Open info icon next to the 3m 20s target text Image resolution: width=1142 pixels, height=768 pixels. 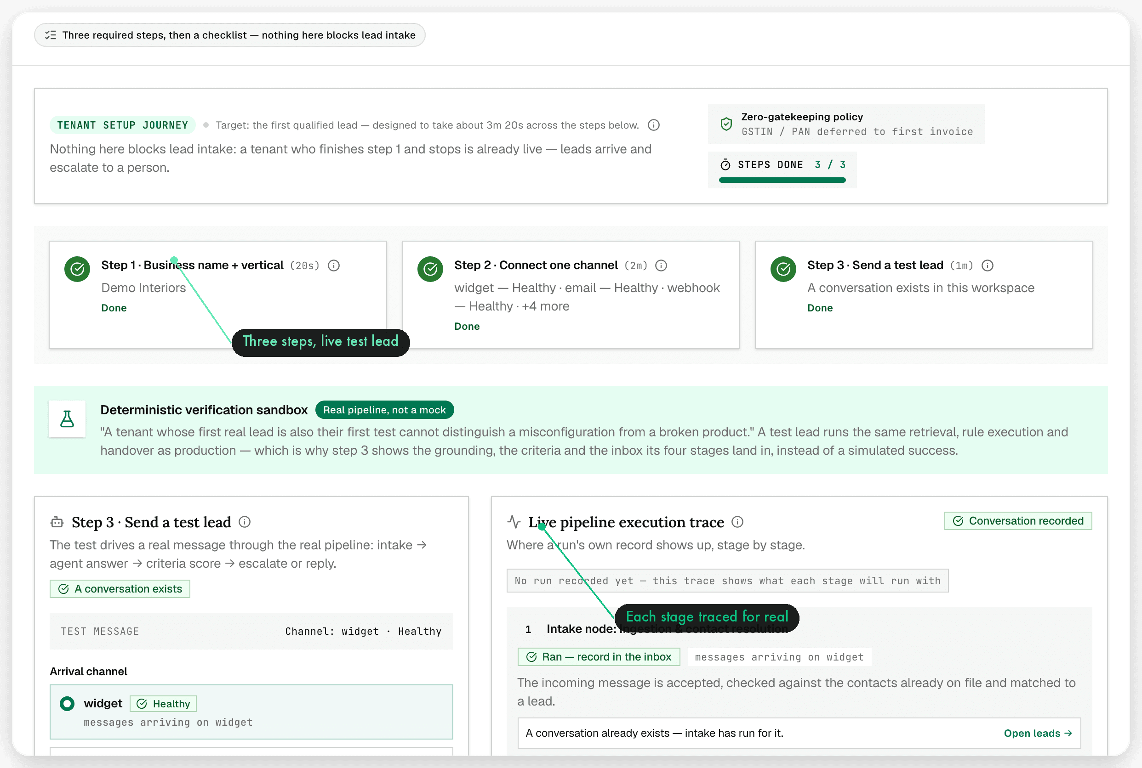point(653,125)
